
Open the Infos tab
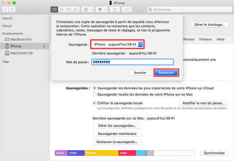[221, 39]
